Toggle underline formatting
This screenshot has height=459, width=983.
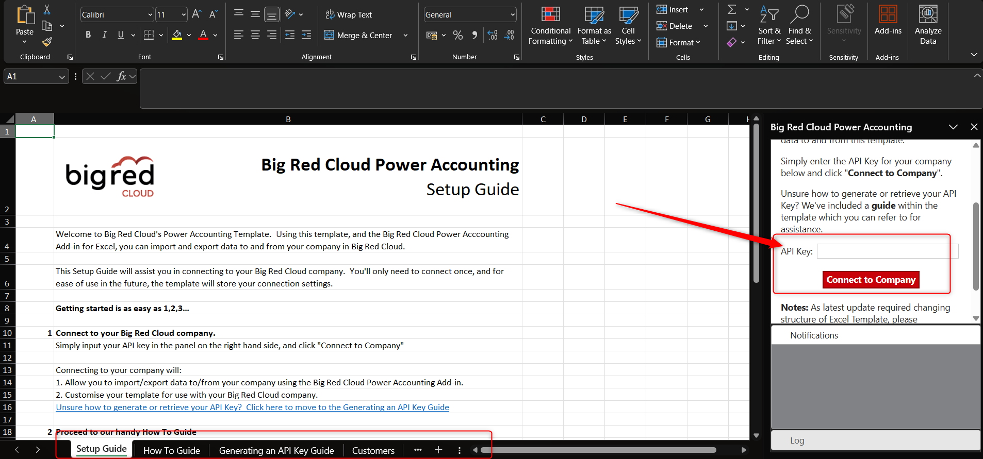click(121, 35)
